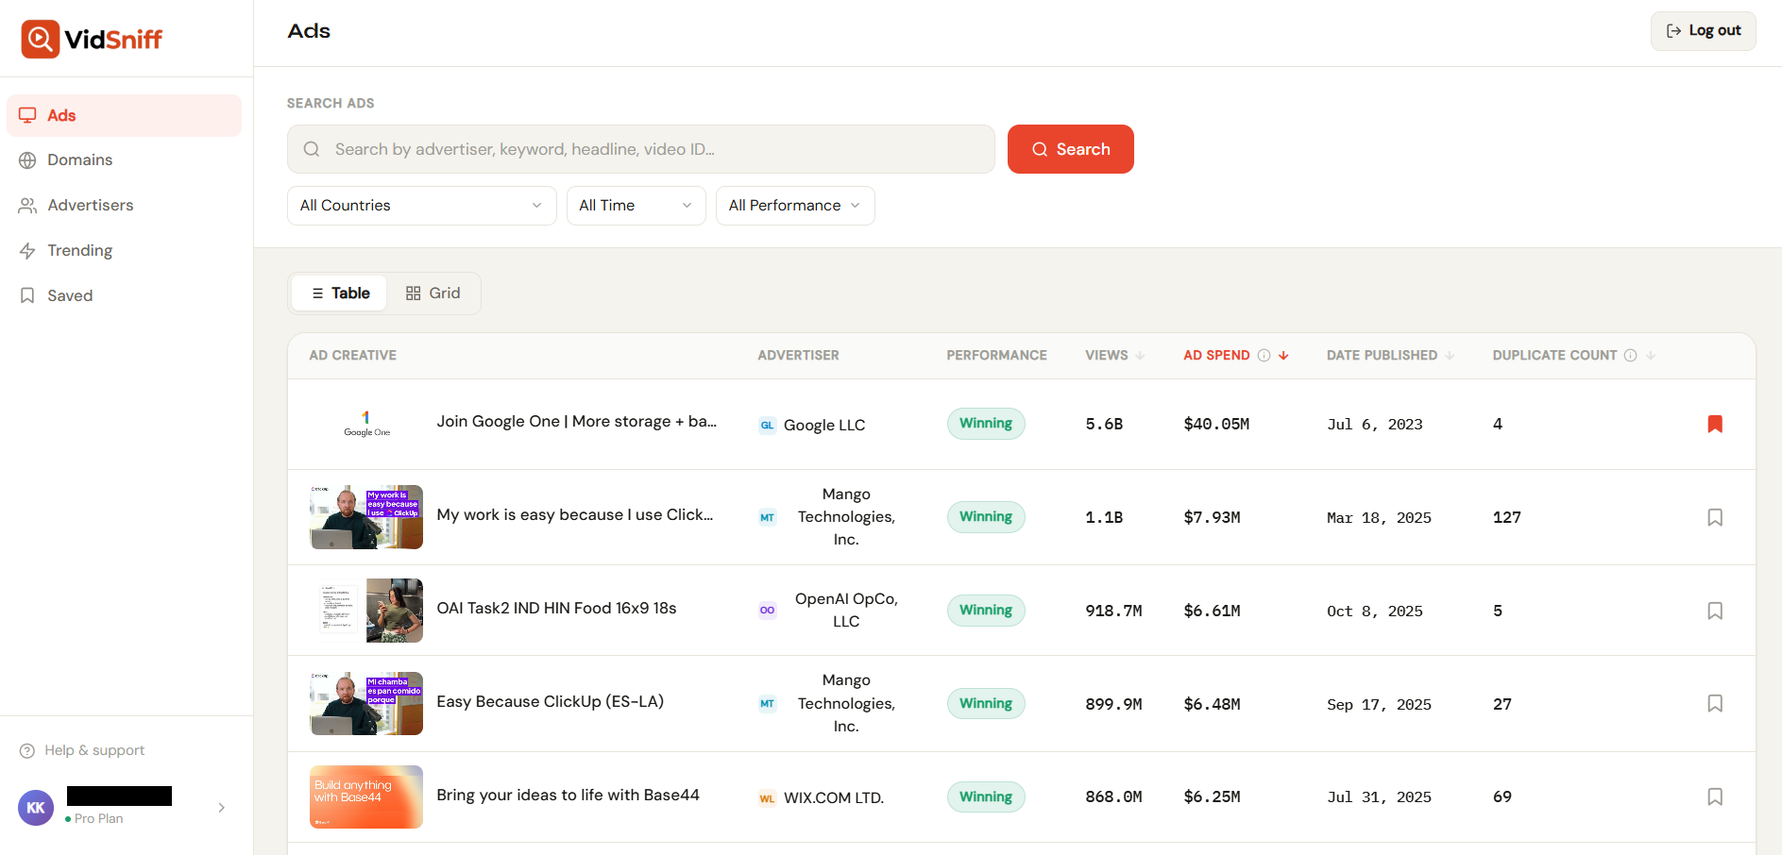Click the Date Published sort arrow
The height and width of the screenshot is (855, 1782).
click(x=1450, y=356)
